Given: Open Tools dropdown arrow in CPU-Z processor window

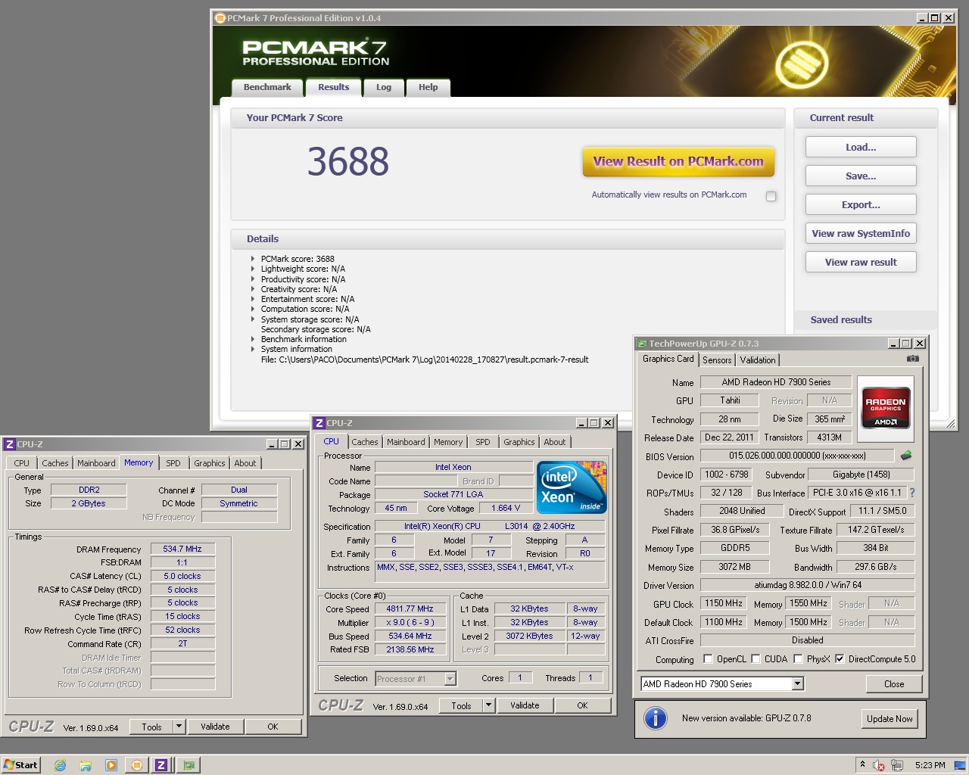Looking at the screenshot, I should (488, 705).
